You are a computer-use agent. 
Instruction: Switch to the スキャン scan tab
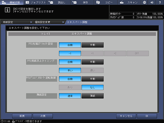129,2
